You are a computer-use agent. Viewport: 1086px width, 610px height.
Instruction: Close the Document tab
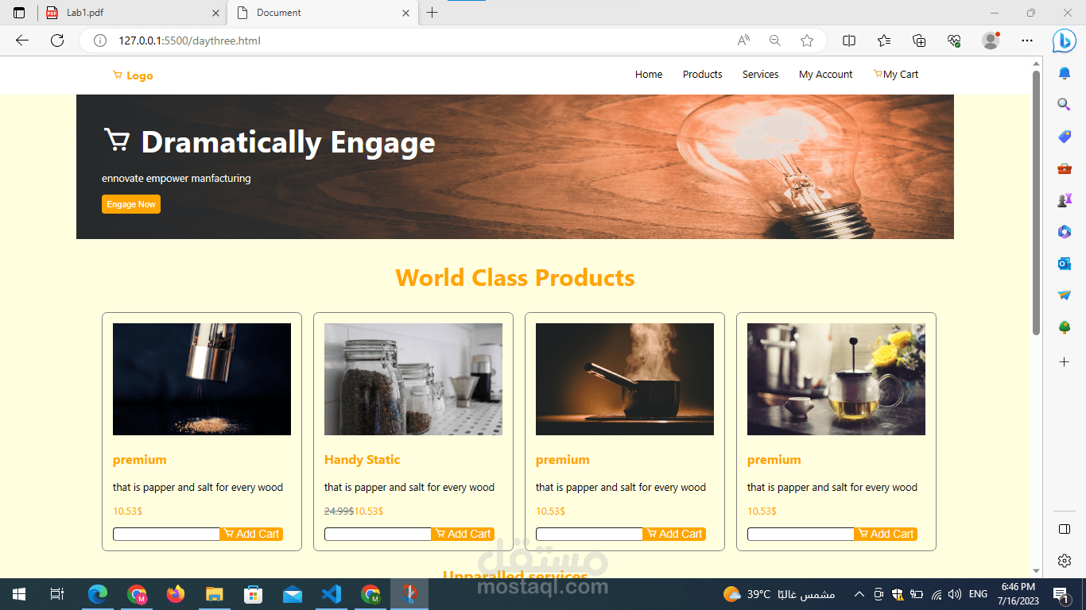pos(405,13)
